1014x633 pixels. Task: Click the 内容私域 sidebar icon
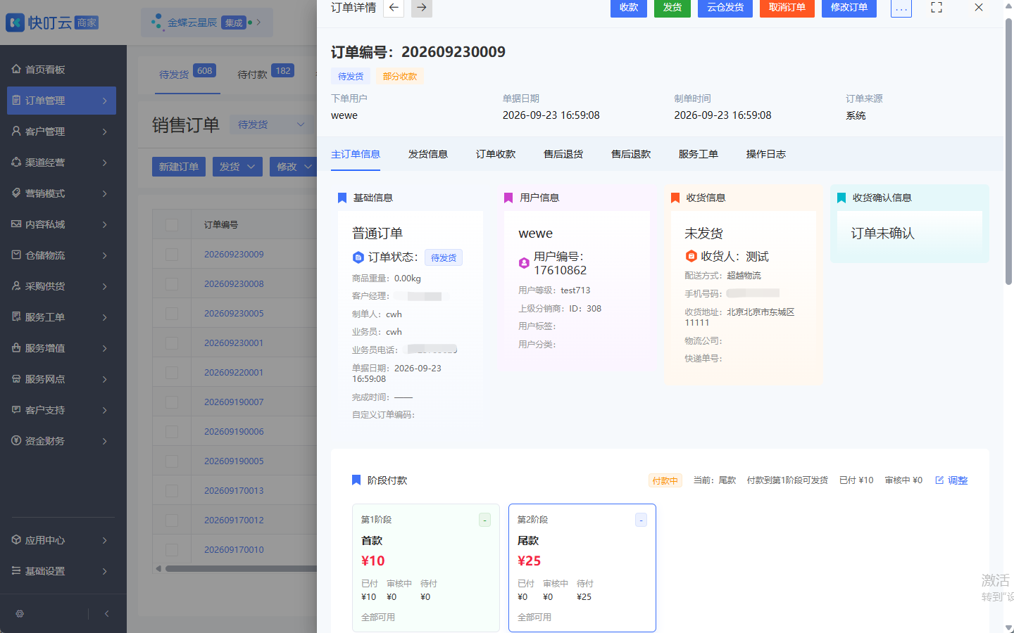coord(16,224)
